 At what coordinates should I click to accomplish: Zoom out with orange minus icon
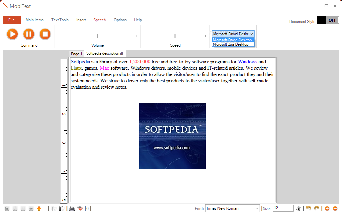335,208
